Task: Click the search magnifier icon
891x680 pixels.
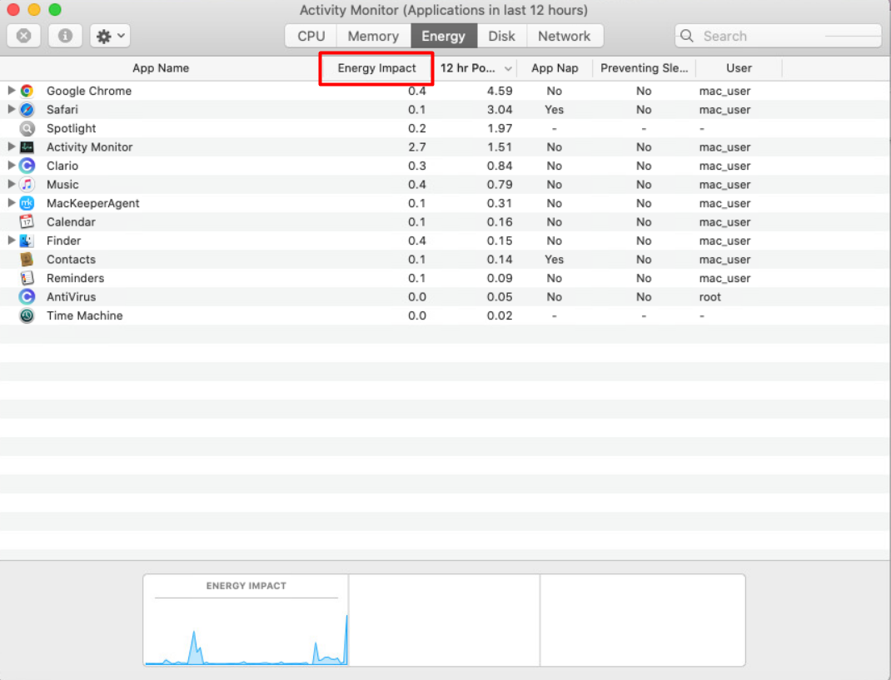Action: [x=686, y=36]
